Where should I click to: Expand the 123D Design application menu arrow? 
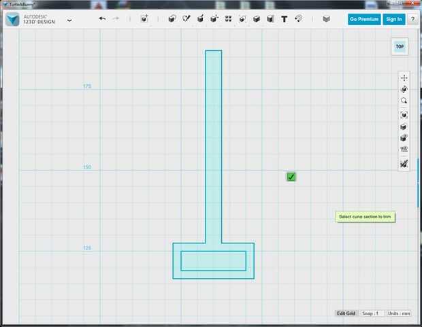[69, 20]
